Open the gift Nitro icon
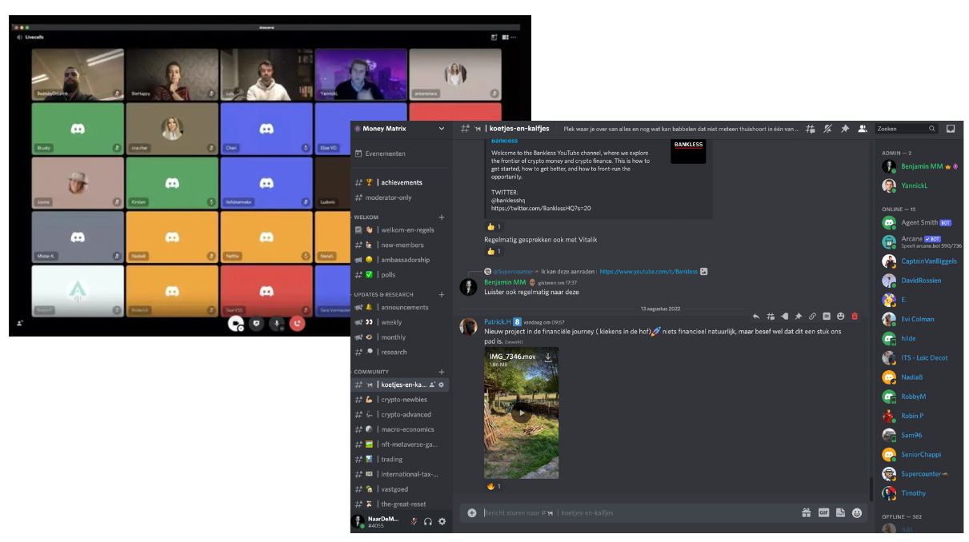This screenshot has height=542, width=969. click(x=807, y=513)
